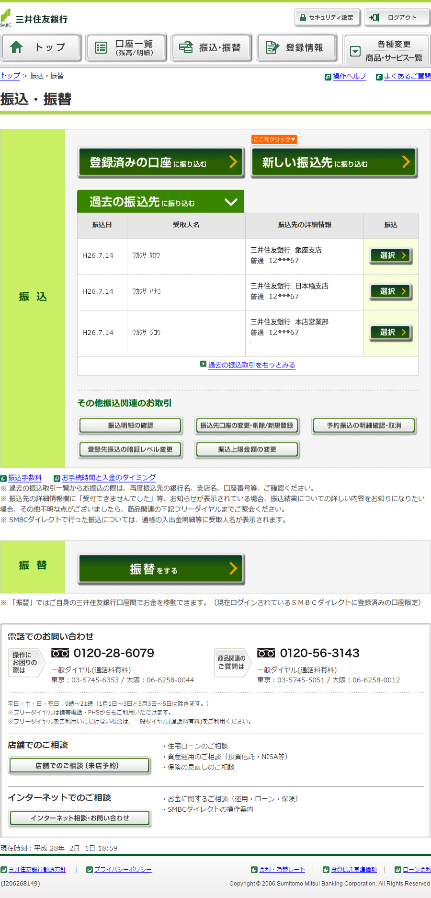This screenshot has height=898, width=431.
Task: Click the home icon in トップ tab
Action: click(x=16, y=47)
